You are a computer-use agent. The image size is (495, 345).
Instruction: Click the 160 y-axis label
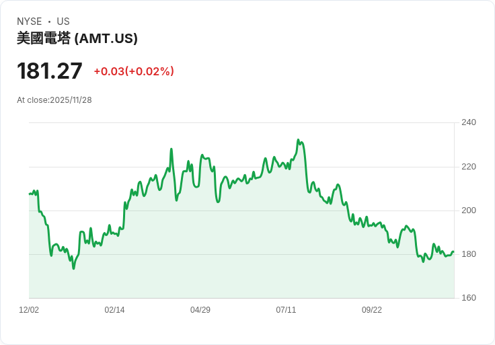469,298
